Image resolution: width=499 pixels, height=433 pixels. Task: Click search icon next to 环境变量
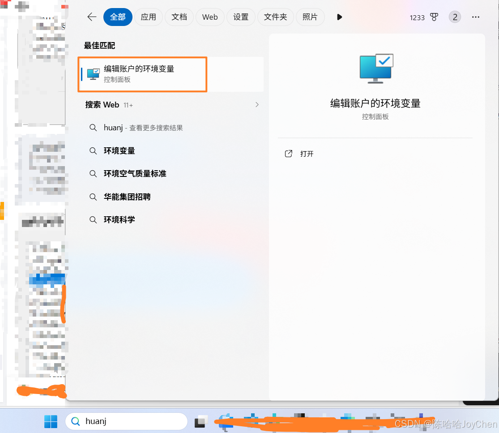click(93, 150)
